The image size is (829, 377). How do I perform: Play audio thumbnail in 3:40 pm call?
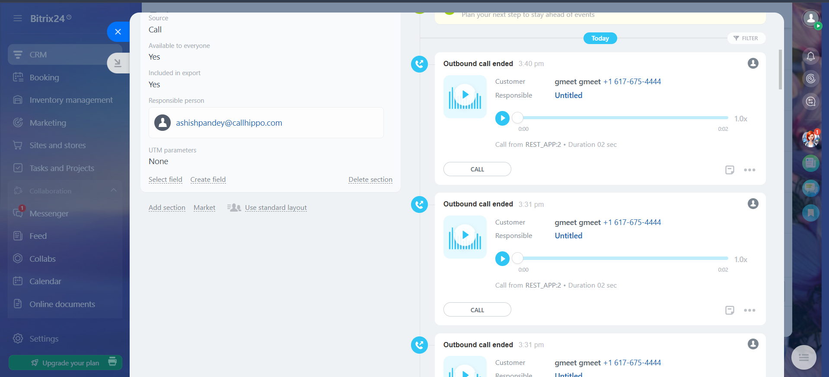[x=465, y=96]
